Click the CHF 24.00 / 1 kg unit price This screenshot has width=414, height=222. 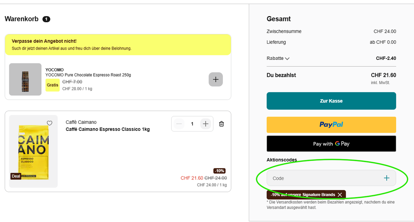pos(212,185)
